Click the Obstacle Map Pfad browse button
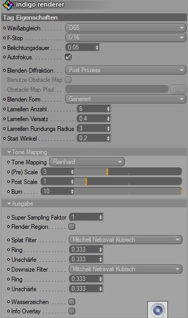The width and height of the screenshot is (188, 318). click(178, 89)
